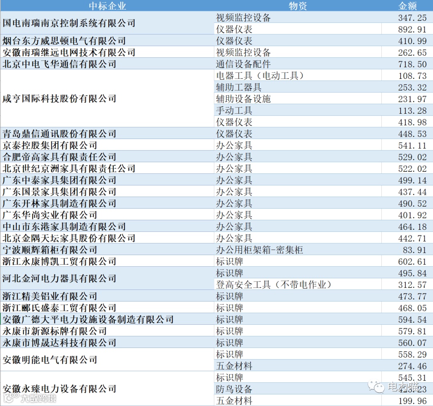The image size is (433, 406).
Task: Select cell 安徽永臻电力设备有限公司
Action: tap(107, 388)
